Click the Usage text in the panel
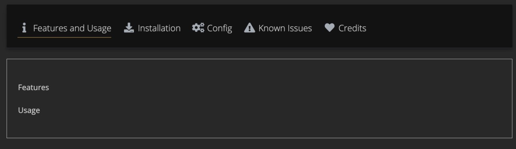Viewport: 516px width, 149px height. [29, 110]
